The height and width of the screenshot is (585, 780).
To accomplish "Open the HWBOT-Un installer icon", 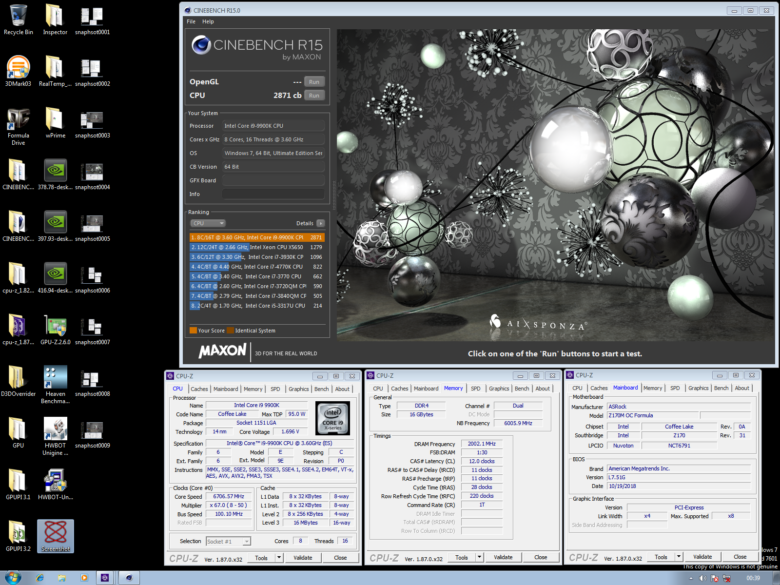I will (55, 485).
